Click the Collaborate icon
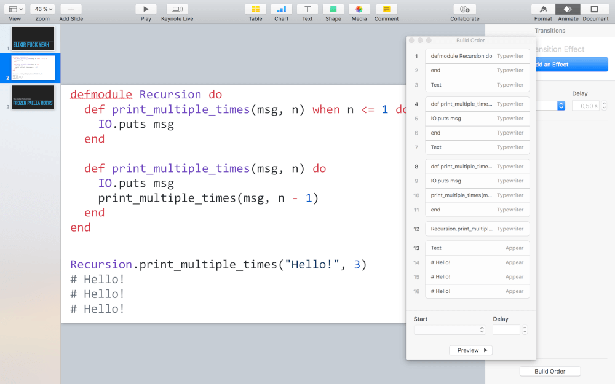The width and height of the screenshot is (615, 384). [x=464, y=9]
